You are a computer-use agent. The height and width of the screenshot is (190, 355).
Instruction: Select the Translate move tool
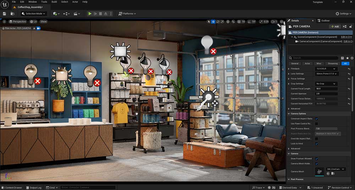click(213, 22)
